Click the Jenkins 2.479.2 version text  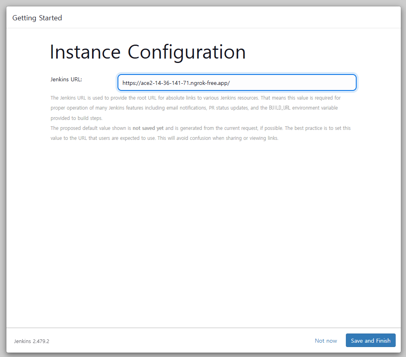(x=31, y=341)
